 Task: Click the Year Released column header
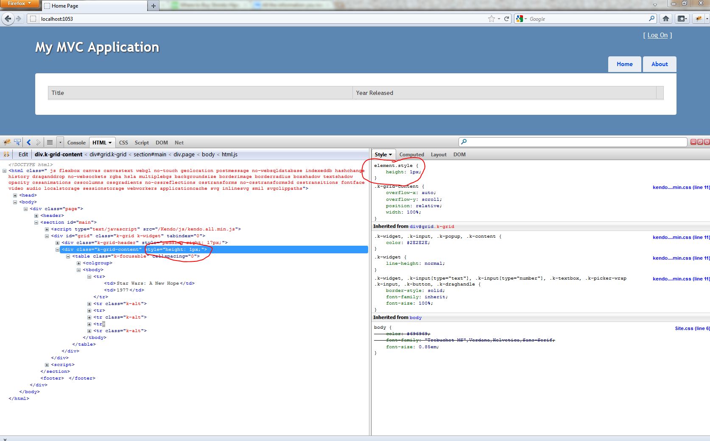pos(504,93)
